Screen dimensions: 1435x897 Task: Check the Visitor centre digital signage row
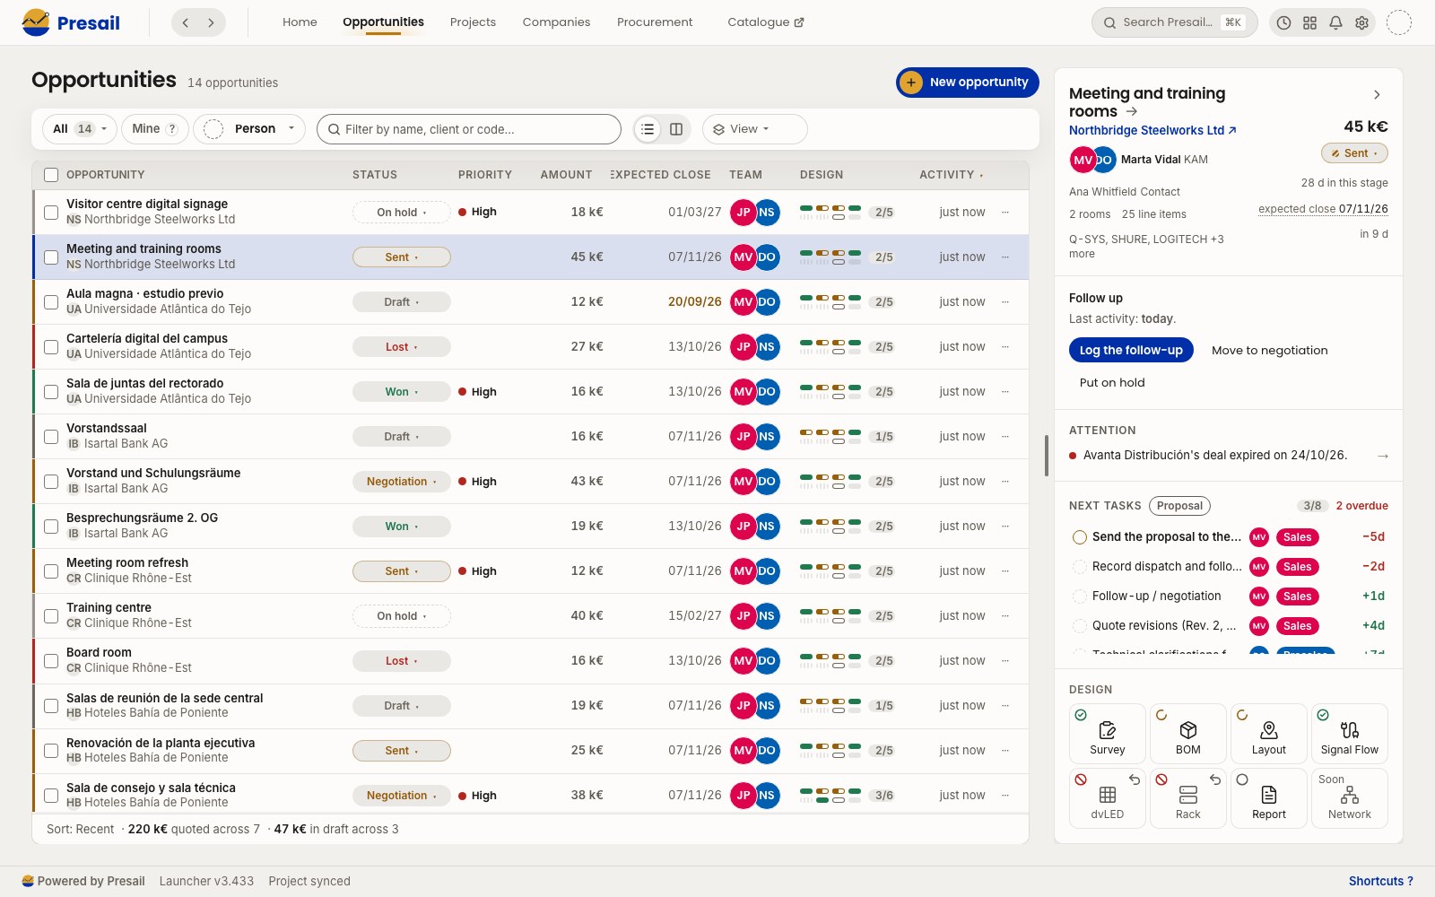51,213
